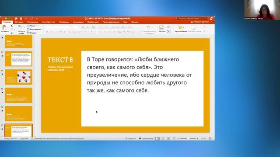Start Slide Show from status bar icon
The image size is (280, 157).
174,138
